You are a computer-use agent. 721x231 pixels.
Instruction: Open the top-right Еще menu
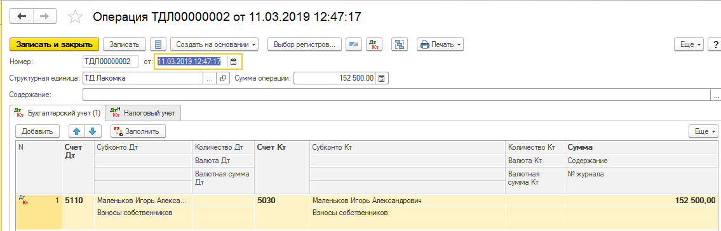click(x=692, y=44)
